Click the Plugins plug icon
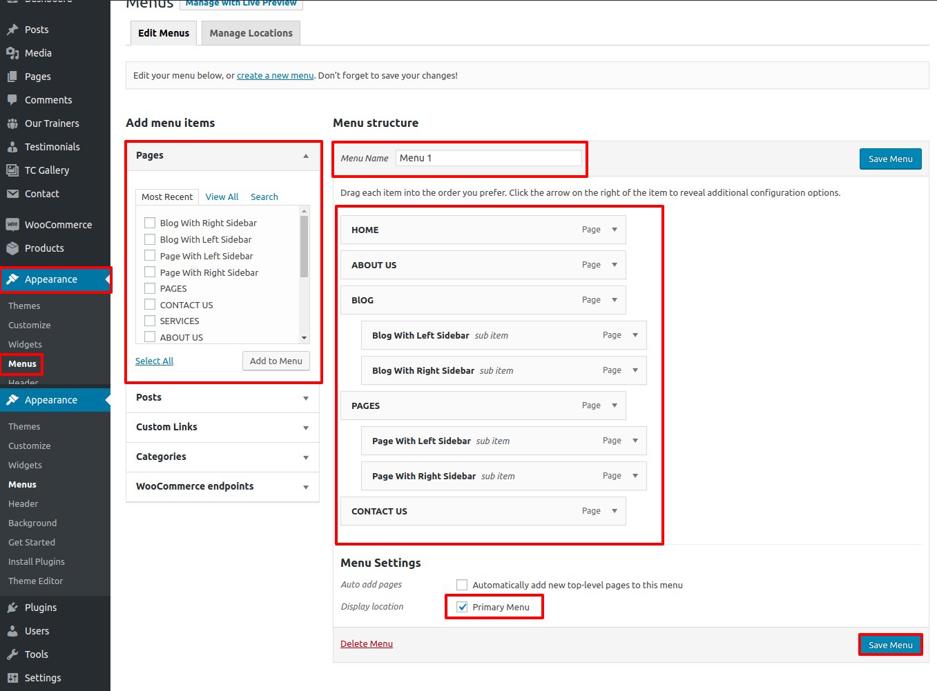Image resolution: width=937 pixels, height=691 pixels. (12, 608)
